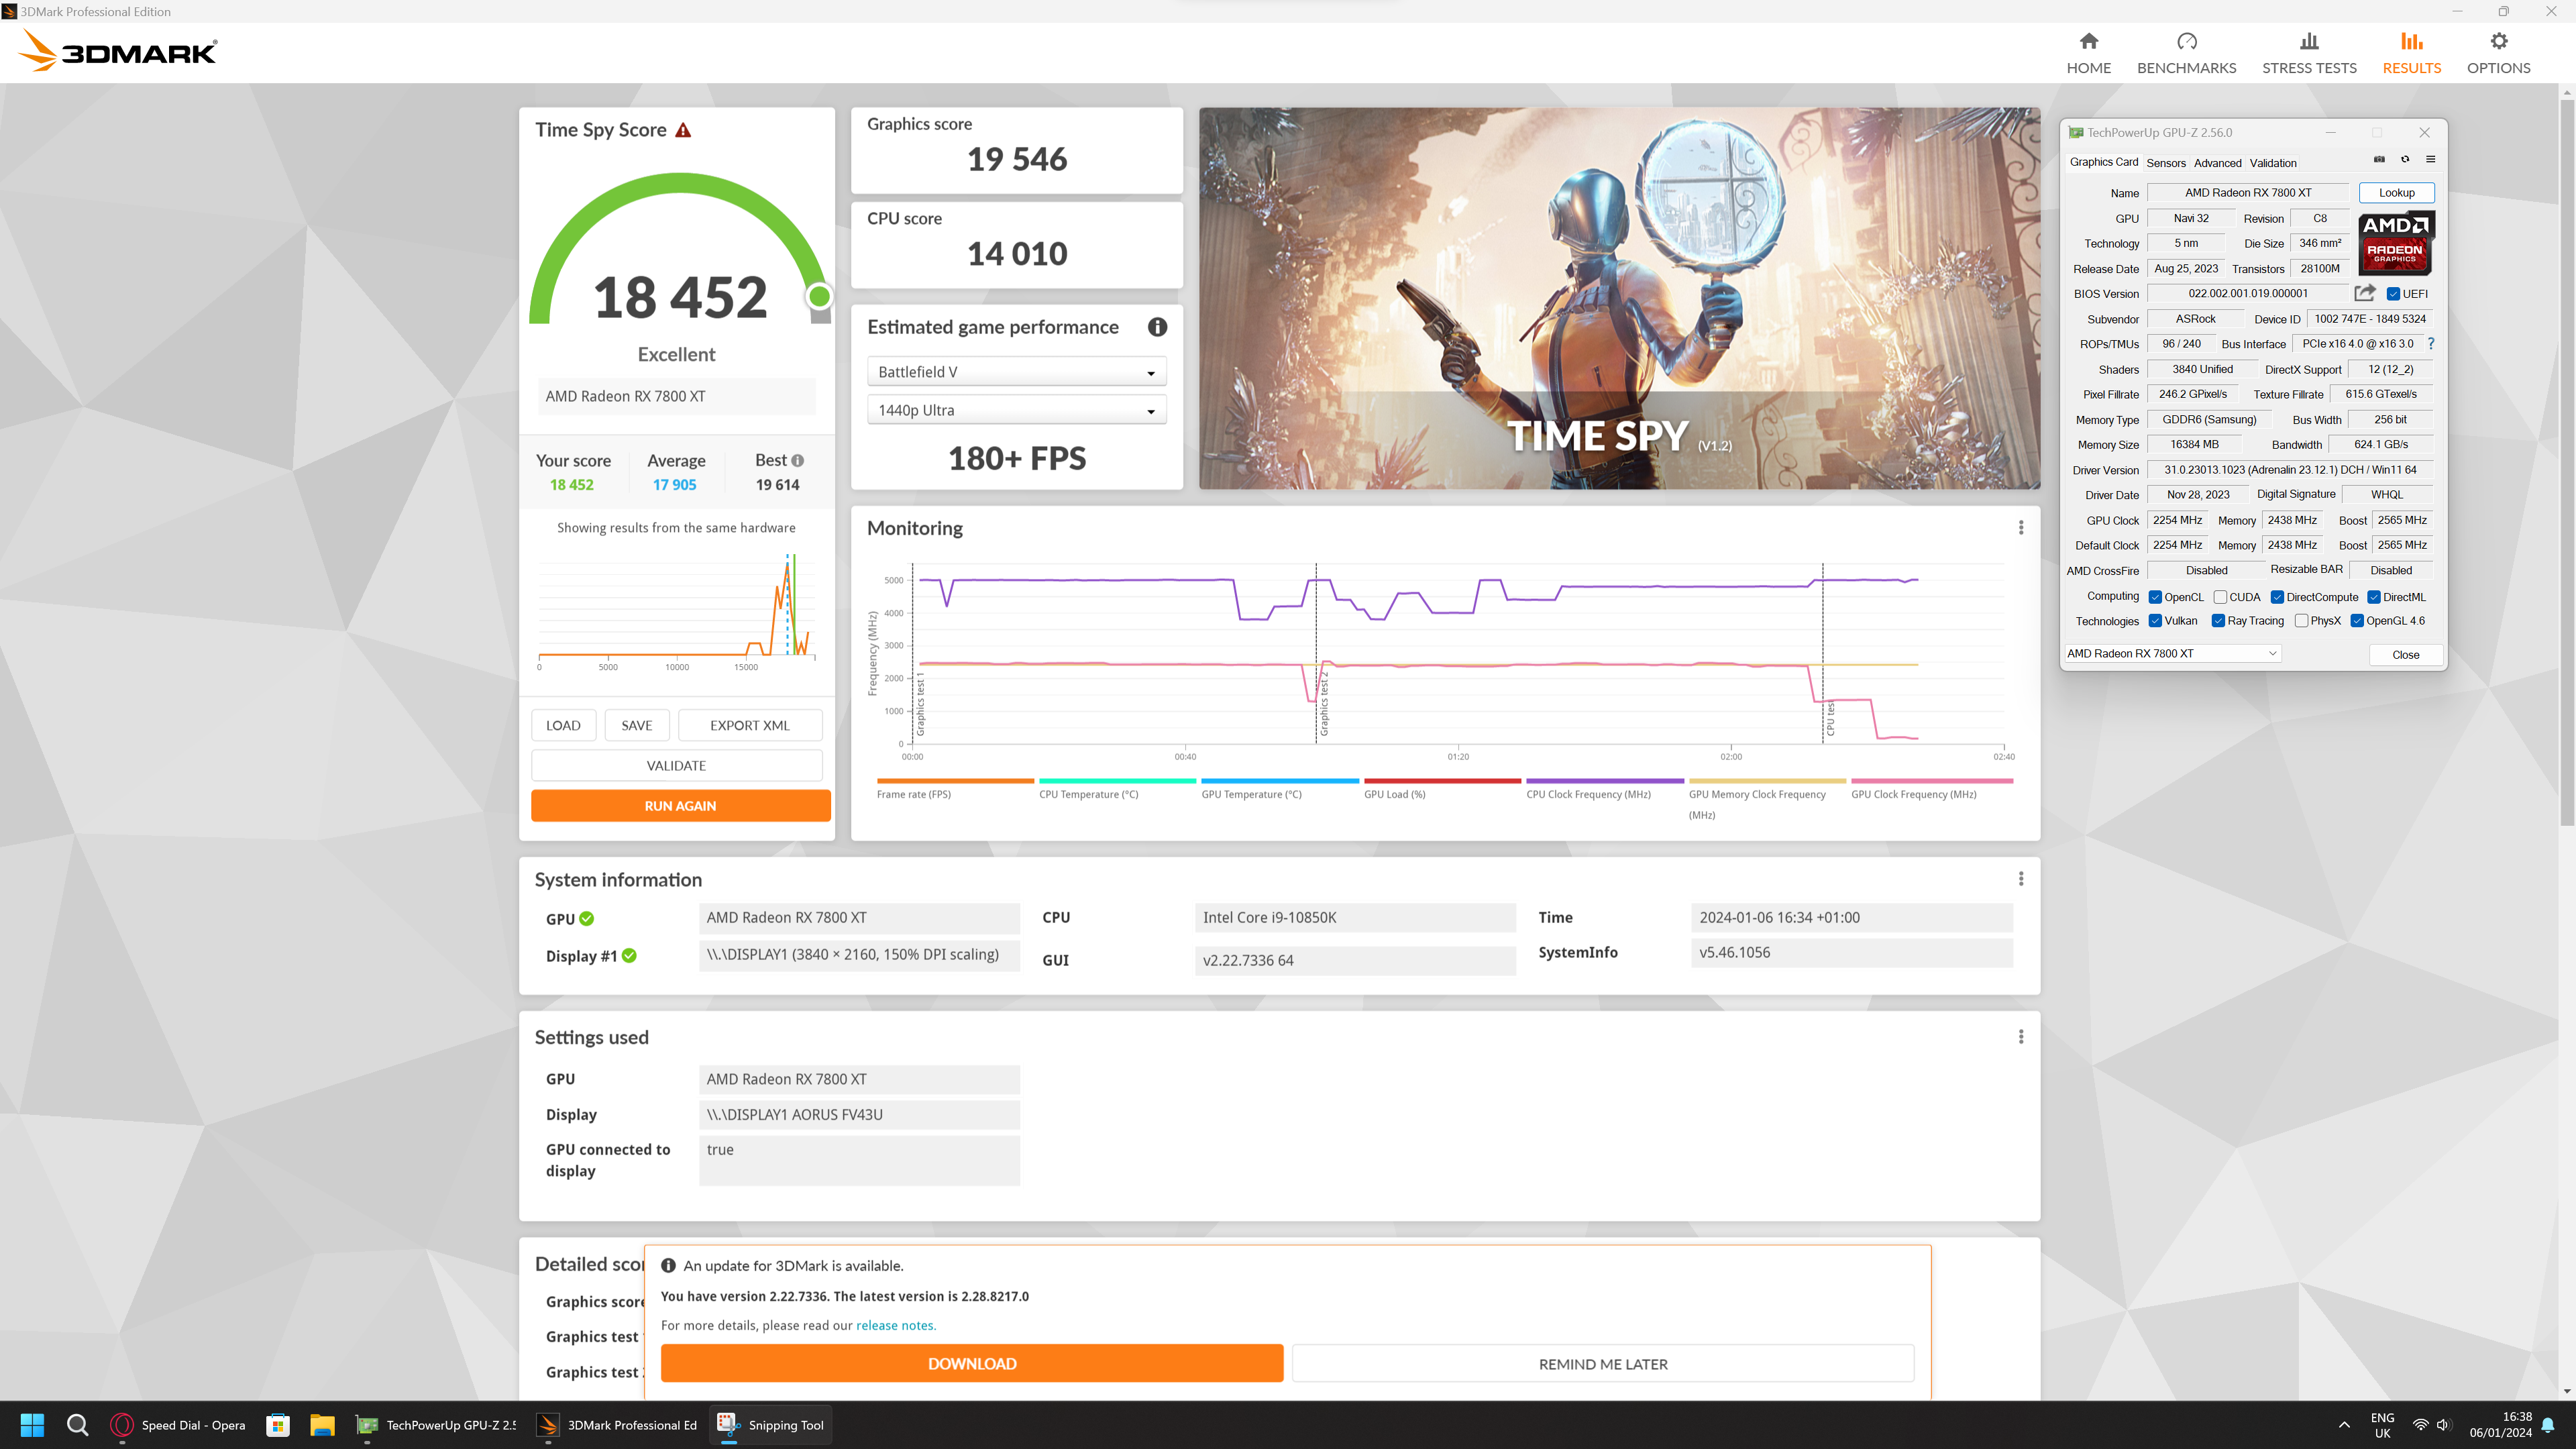Open the Advanced tab in GPU-Z
The width and height of the screenshot is (2576, 1449).
[x=2217, y=163]
